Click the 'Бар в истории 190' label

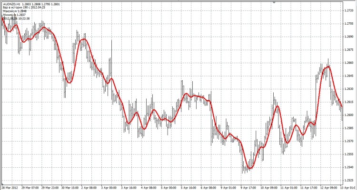pyautogui.click(x=22, y=8)
